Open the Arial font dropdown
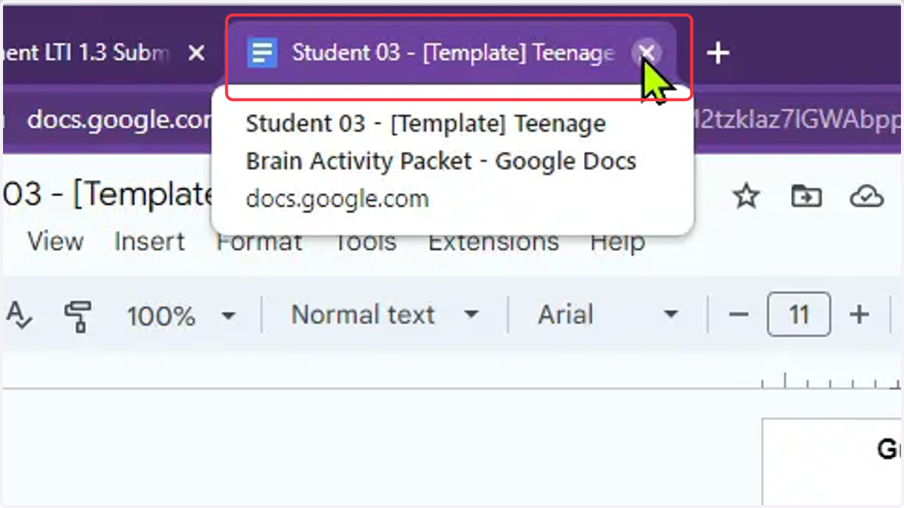Viewport: 904px width, 508px height. [x=608, y=315]
